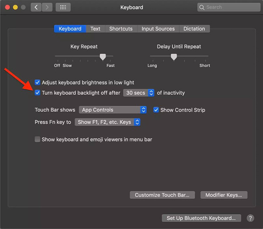Click Set Up Bluetooth Keyboard… button
Screen dimensions: 263x229
201,218
